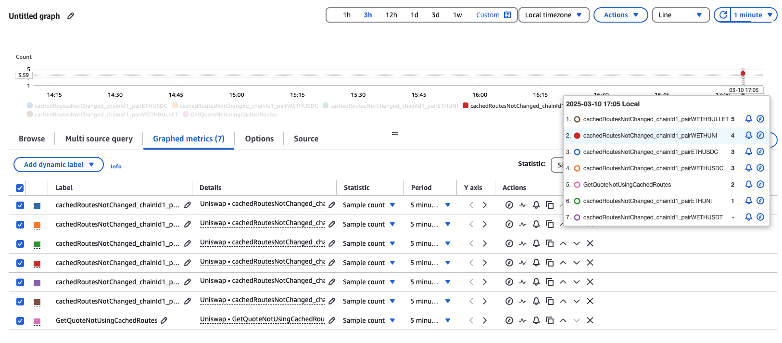Image resolution: width=782 pixels, height=343 pixels.
Task: Click the refresh graph icon
Action: pos(723,15)
